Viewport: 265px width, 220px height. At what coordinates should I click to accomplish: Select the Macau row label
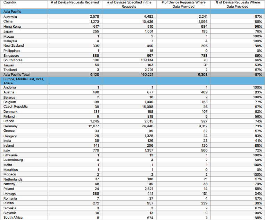(9, 36)
